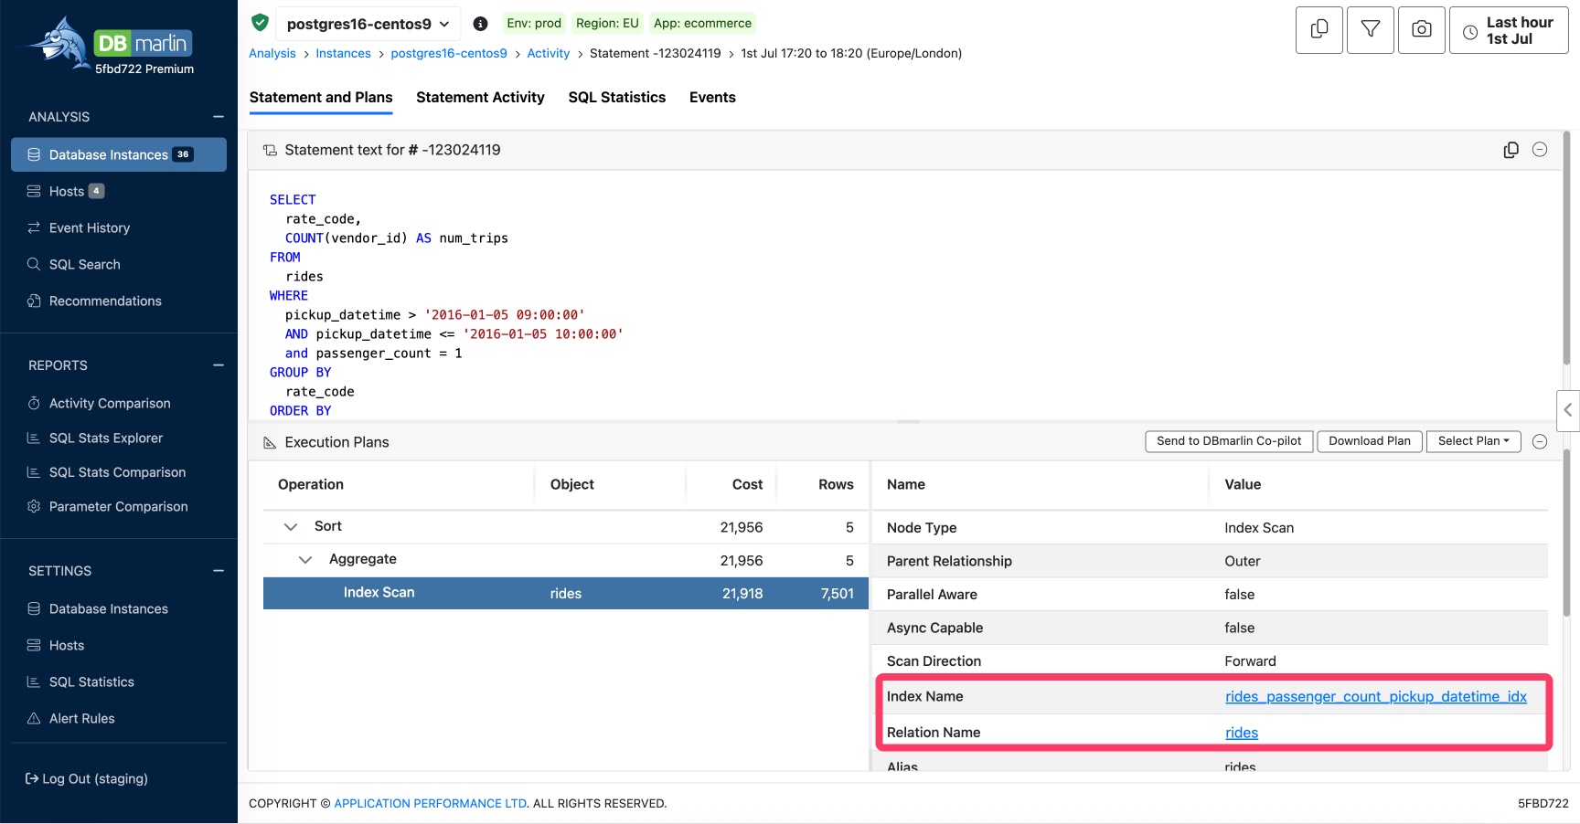Click the DBmarlin logo
This screenshot has width=1580, height=824.
click(112, 46)
